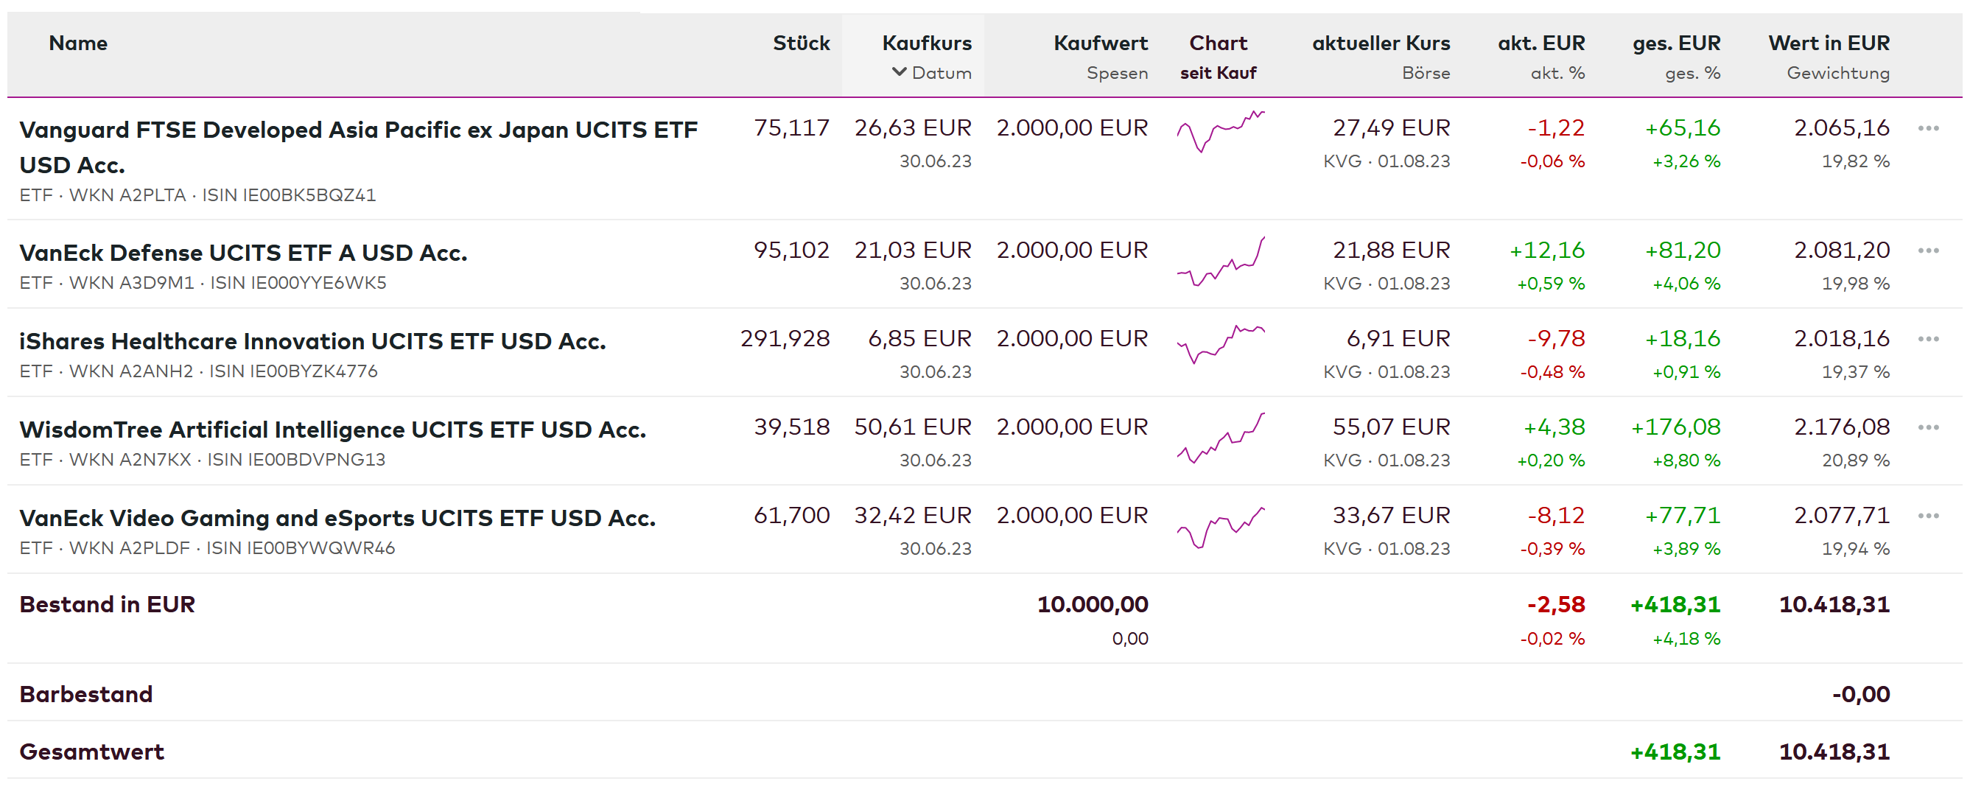
Task: Open three-dot menu for iShares Healthcare Innovation row
Action: click(x=1928, y=339)
